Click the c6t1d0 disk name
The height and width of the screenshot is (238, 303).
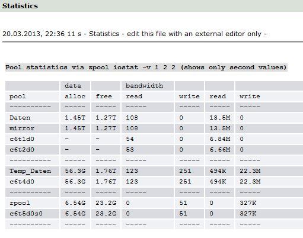(x=22, y=139)
